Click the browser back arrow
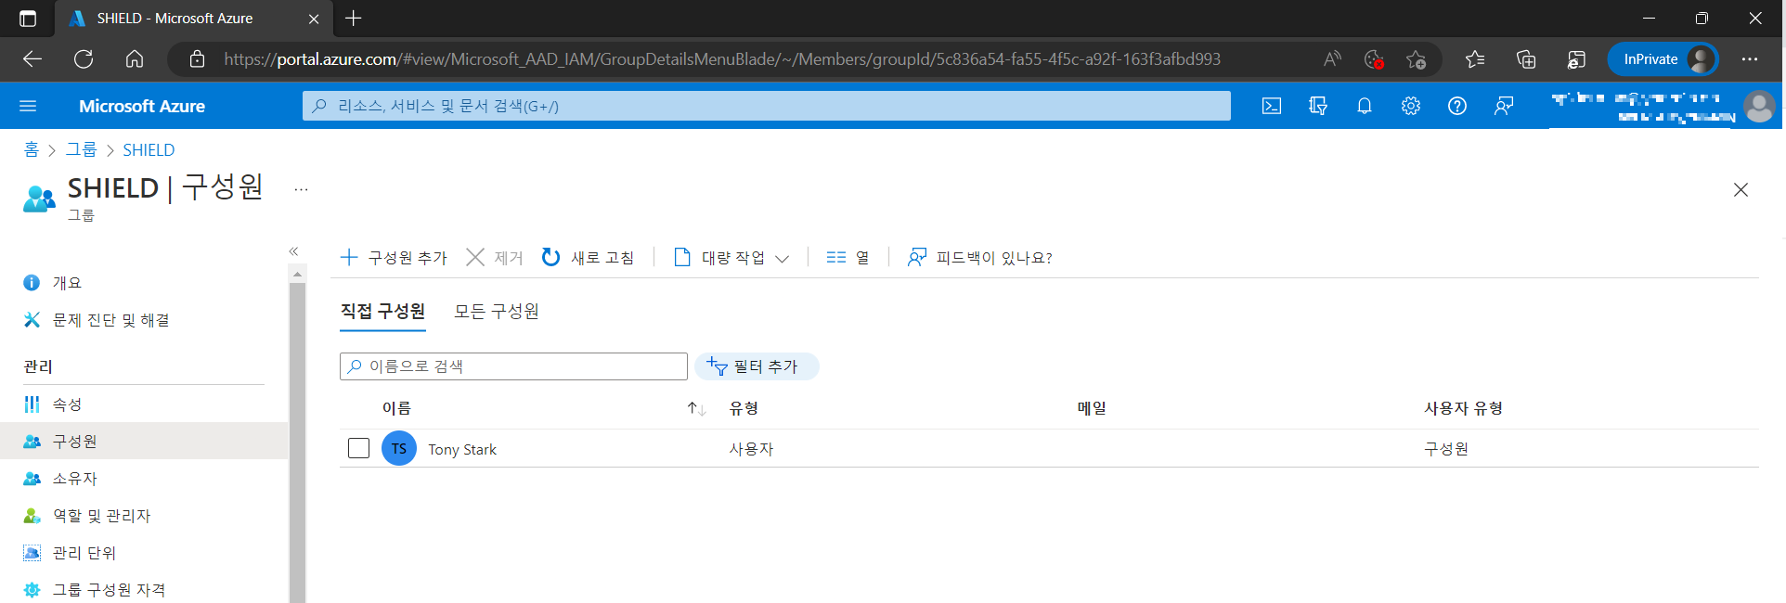This screenshot has height=603, width=1786. coord(32,59)
